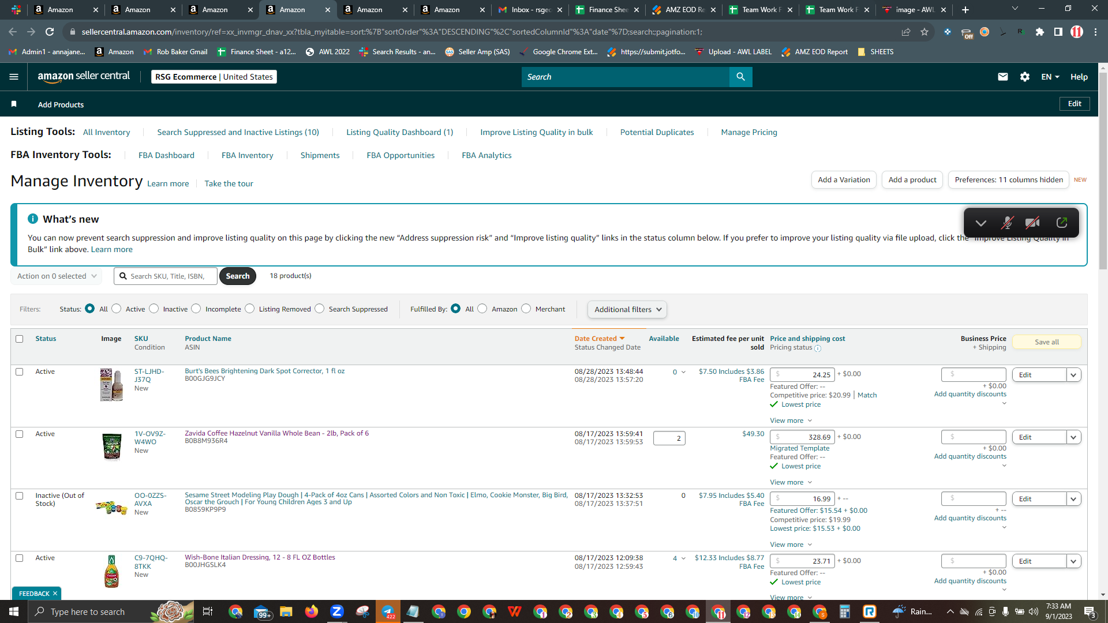Open Edit dropdown arrow for Sesame Street row

click(1073, 499)
